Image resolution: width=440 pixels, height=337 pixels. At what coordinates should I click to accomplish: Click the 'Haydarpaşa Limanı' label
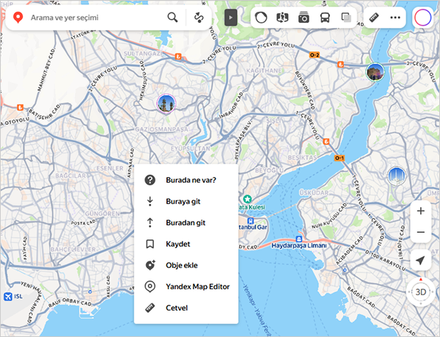(299, 246)
